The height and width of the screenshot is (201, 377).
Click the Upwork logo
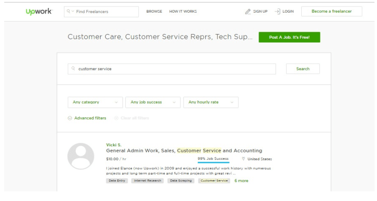point(39,12)
